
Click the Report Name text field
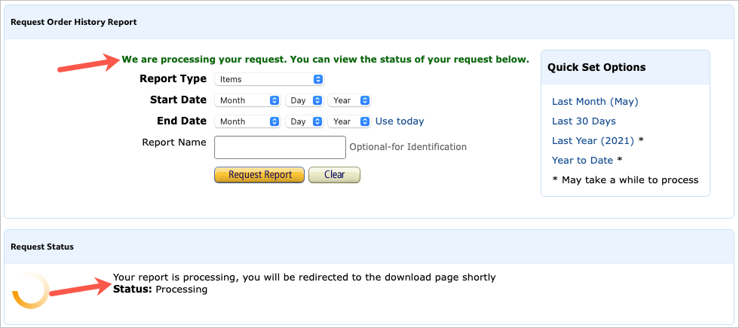click(x=280, y=147)
